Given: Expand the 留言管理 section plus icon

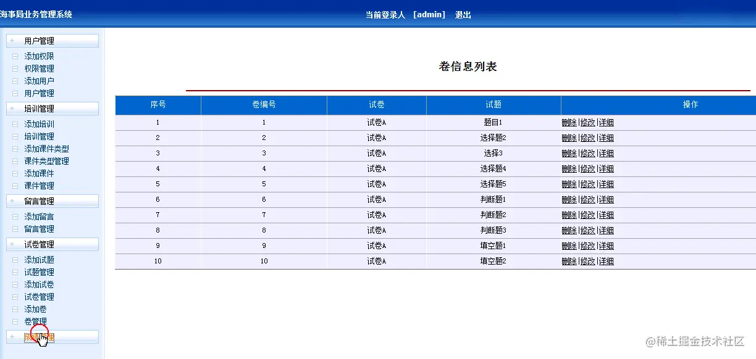Looking at the screenshot, I should 10,200.
